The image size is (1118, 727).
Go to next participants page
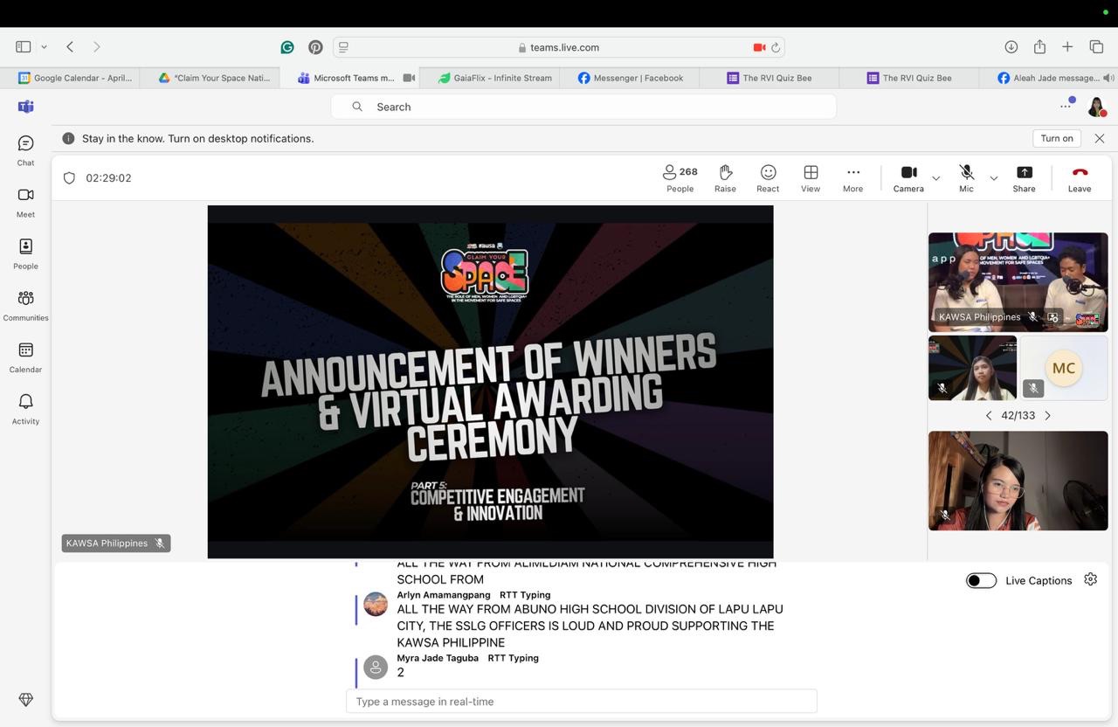pos(1048,416)
